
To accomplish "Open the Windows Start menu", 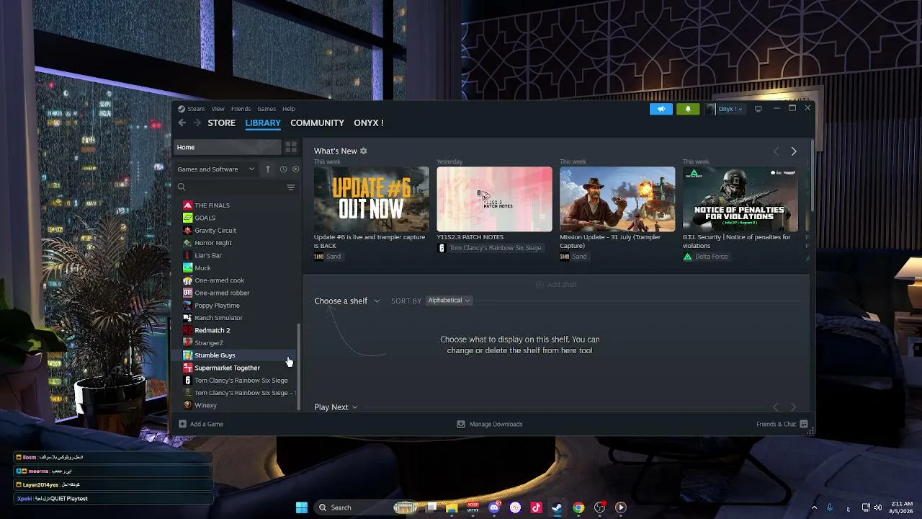I will tap(302, 507).
